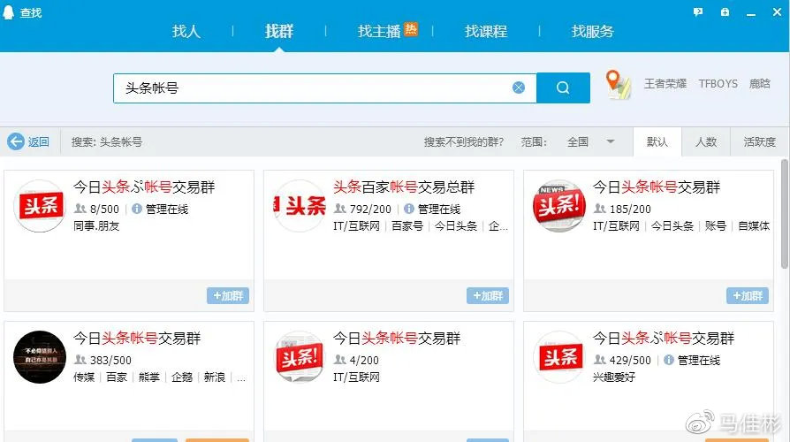Open the map location pin icon
Image resolution: width=790 pixels, height=442 pixels.
(x=618, y=84)
